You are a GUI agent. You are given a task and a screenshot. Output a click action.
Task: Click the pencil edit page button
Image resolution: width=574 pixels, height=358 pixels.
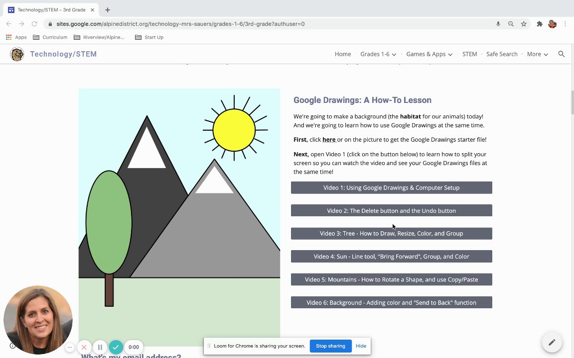pyautogui.click(x=552, y=342)
